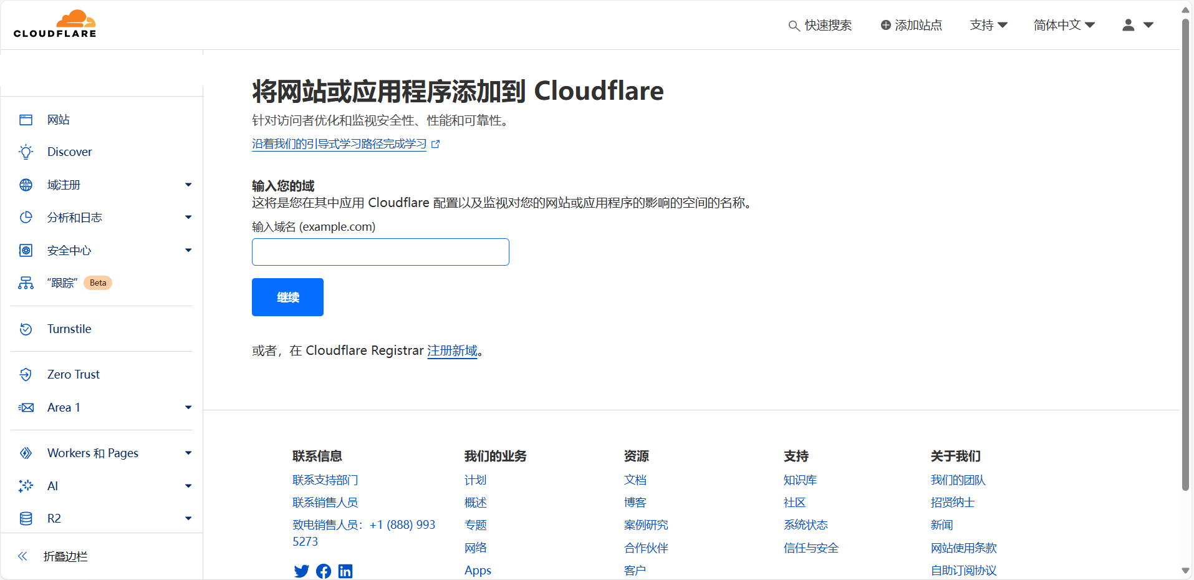Select the "跟踪" Beta sidebar item
Viewport: 1194px width, 580px height.
pyautogui.click(x=62, y=283)
